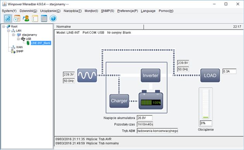244x150 pixels.
Task: Click the Obciążenie load level bar
Action: (206, 104)
